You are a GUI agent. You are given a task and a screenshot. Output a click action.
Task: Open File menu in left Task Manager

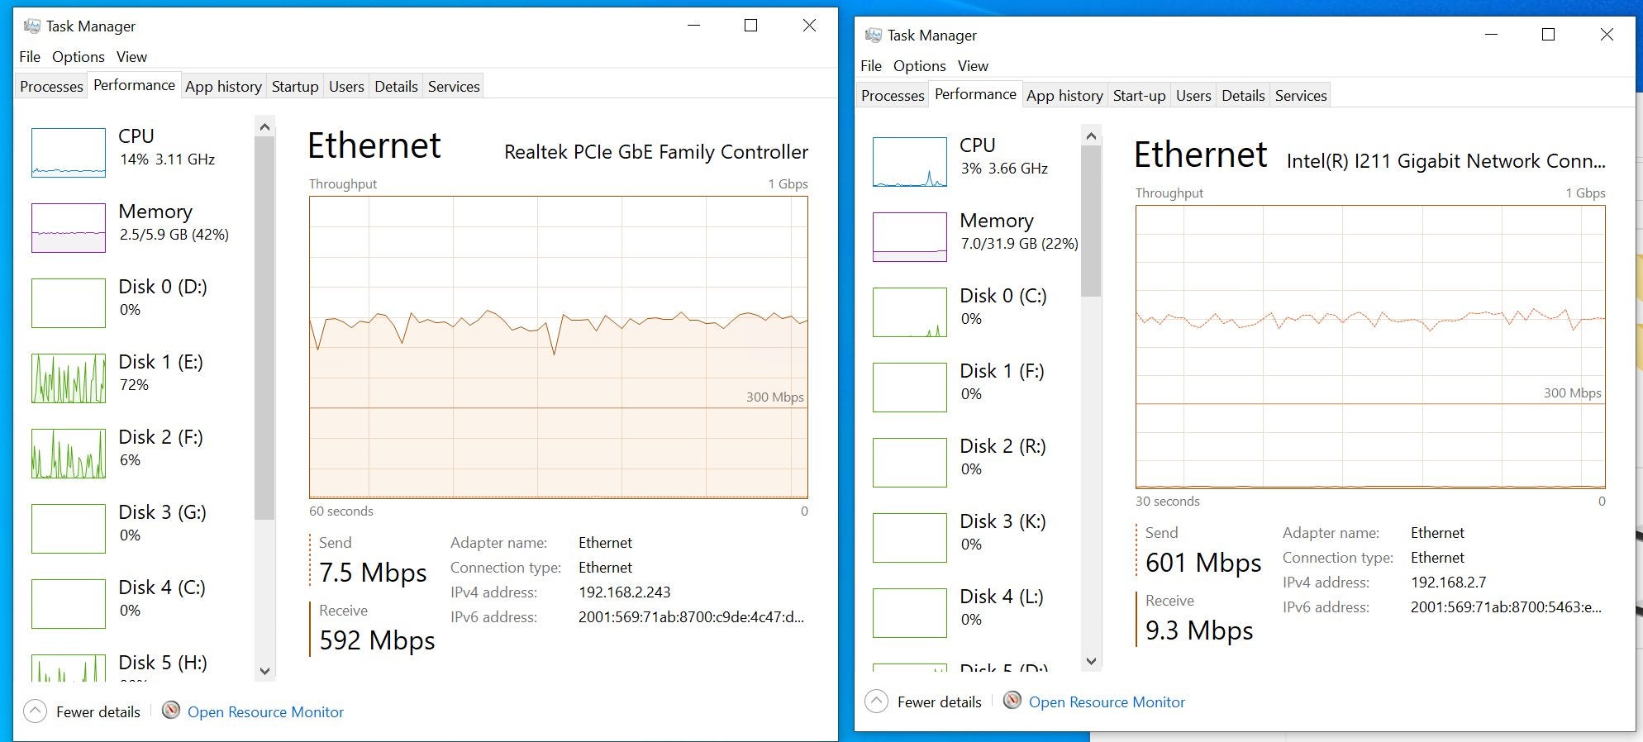(30, 57)
